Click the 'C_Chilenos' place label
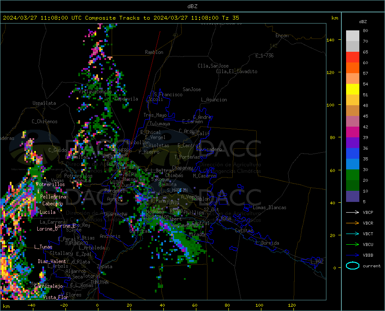385x311 pixels. tap(44, 121)
